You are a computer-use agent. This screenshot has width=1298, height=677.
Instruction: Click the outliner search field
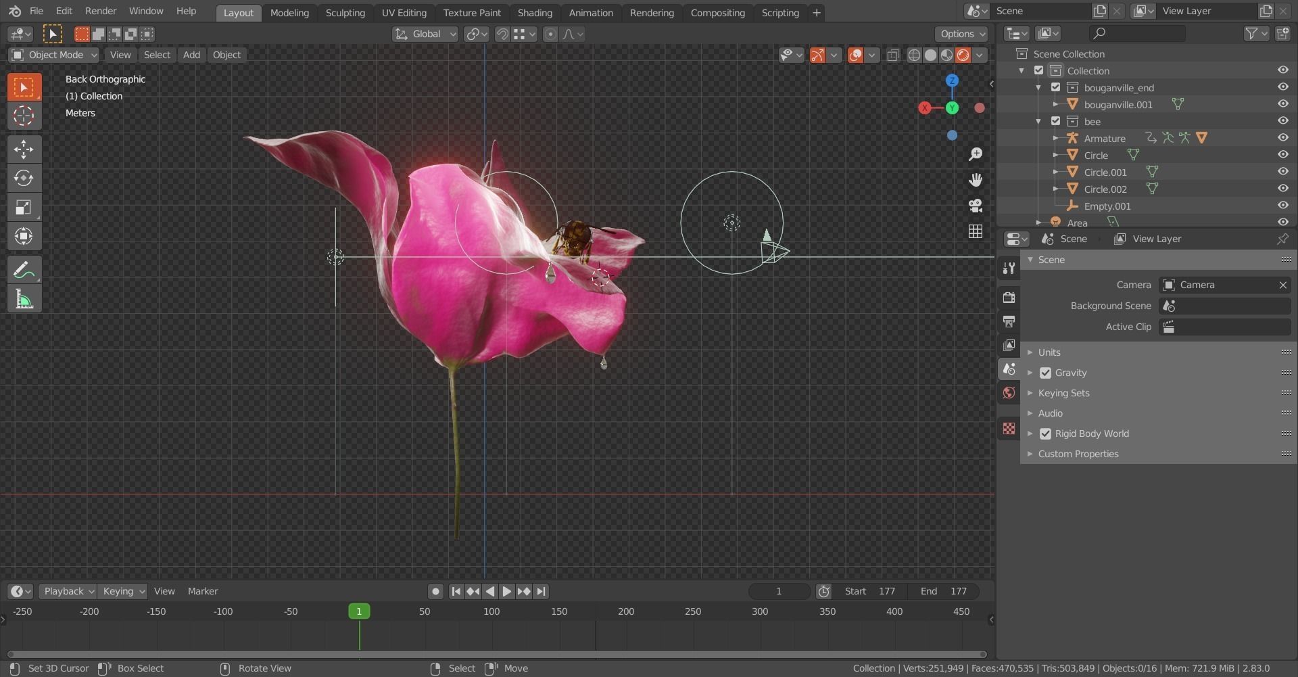coord(1137,33)
